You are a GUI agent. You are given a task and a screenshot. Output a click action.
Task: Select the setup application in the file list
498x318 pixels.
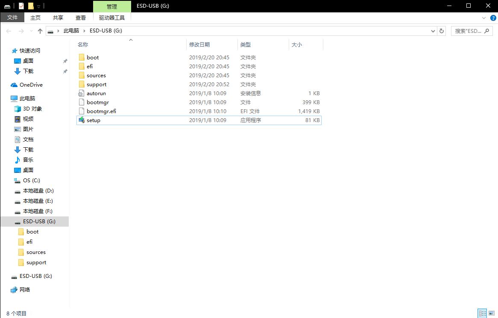[93, 120]
